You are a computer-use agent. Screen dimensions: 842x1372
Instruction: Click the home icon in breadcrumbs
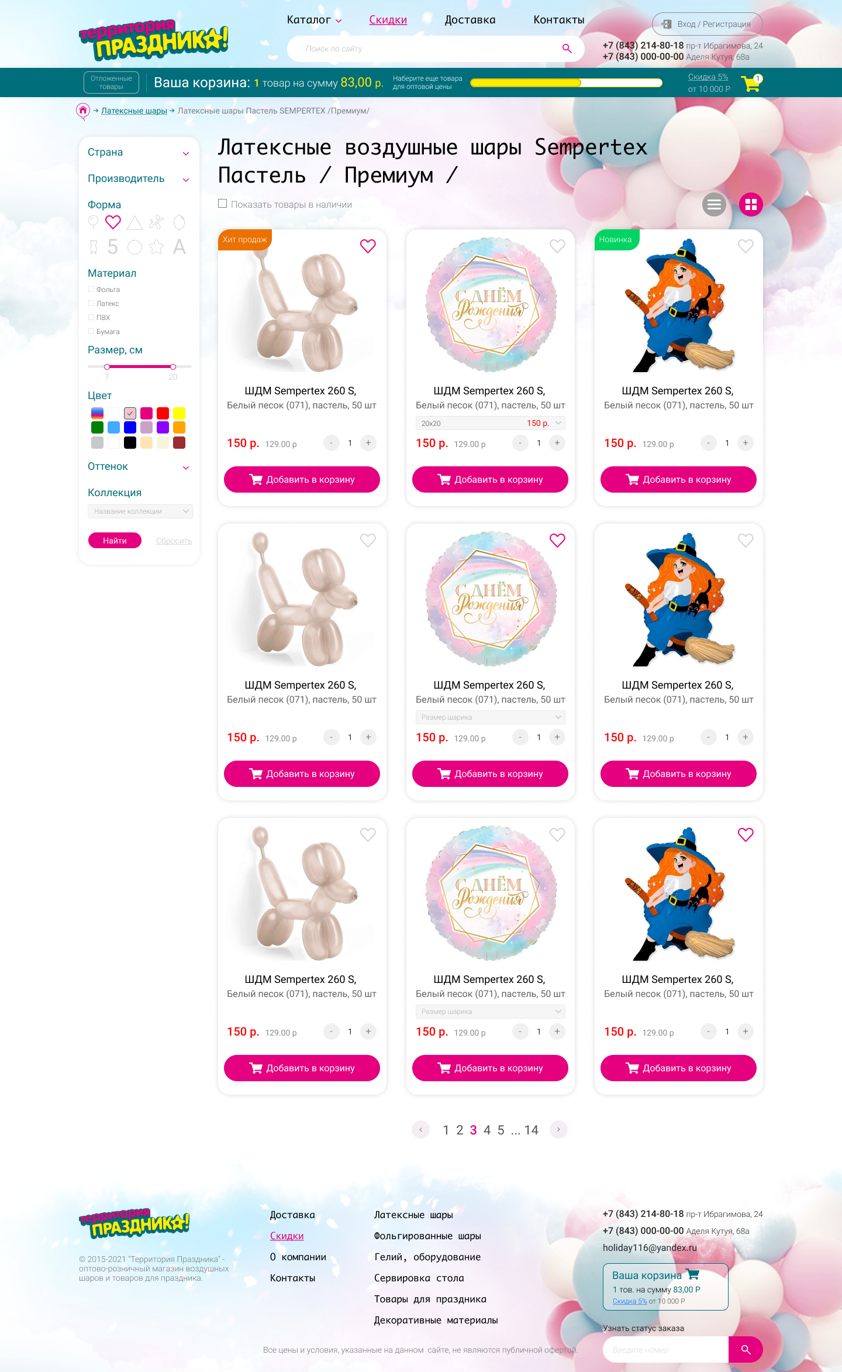click(83, 111)
